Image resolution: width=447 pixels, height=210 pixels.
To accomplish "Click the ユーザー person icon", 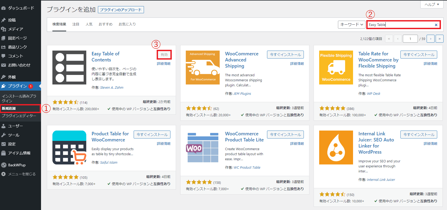I will click(3, 126).
